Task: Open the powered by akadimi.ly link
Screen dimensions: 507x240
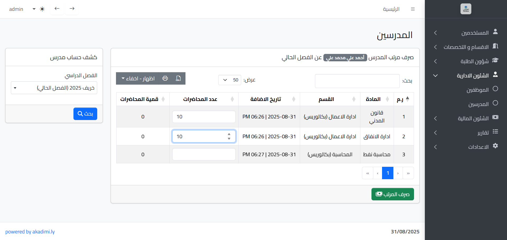Action: click(30, 232)
